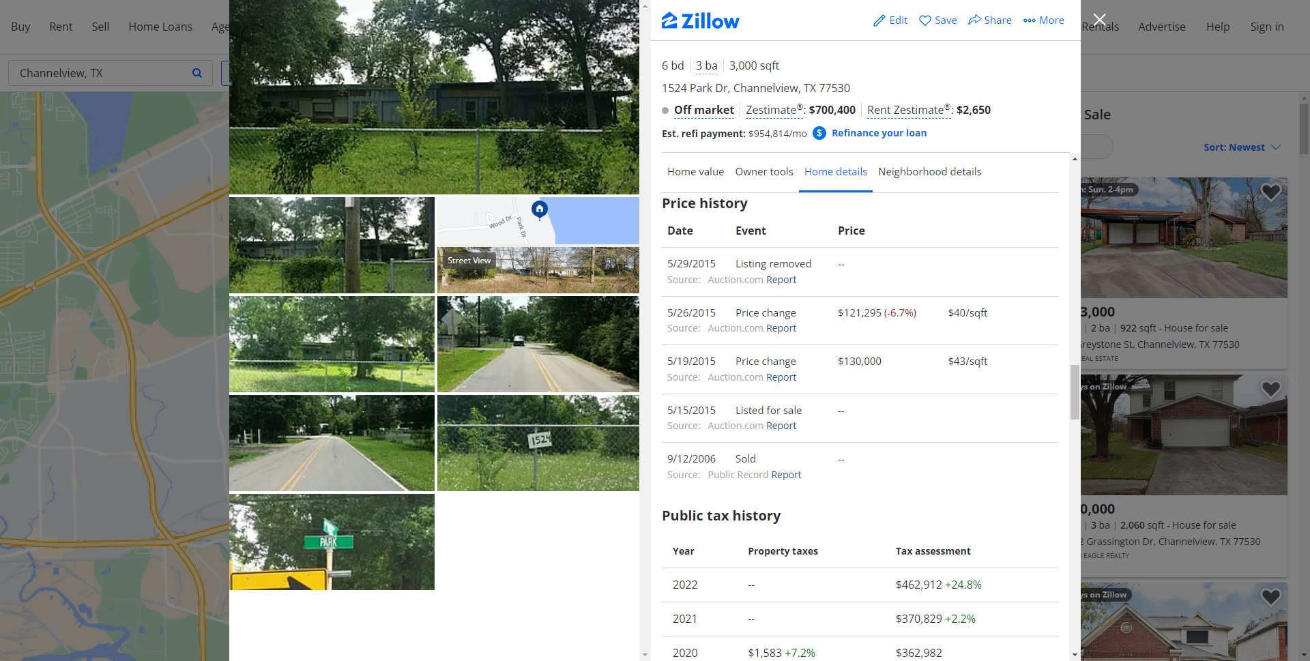Report the 5/15/2015 Listed for sale entry
This screenshot has width=1310, height=661.
coord(781,426)
